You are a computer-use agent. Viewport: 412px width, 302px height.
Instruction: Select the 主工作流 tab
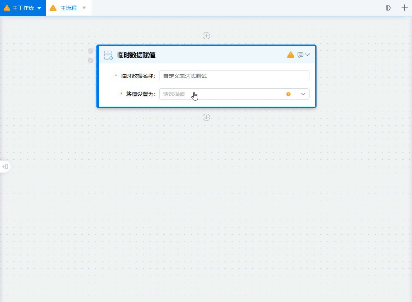coord(23,8)
